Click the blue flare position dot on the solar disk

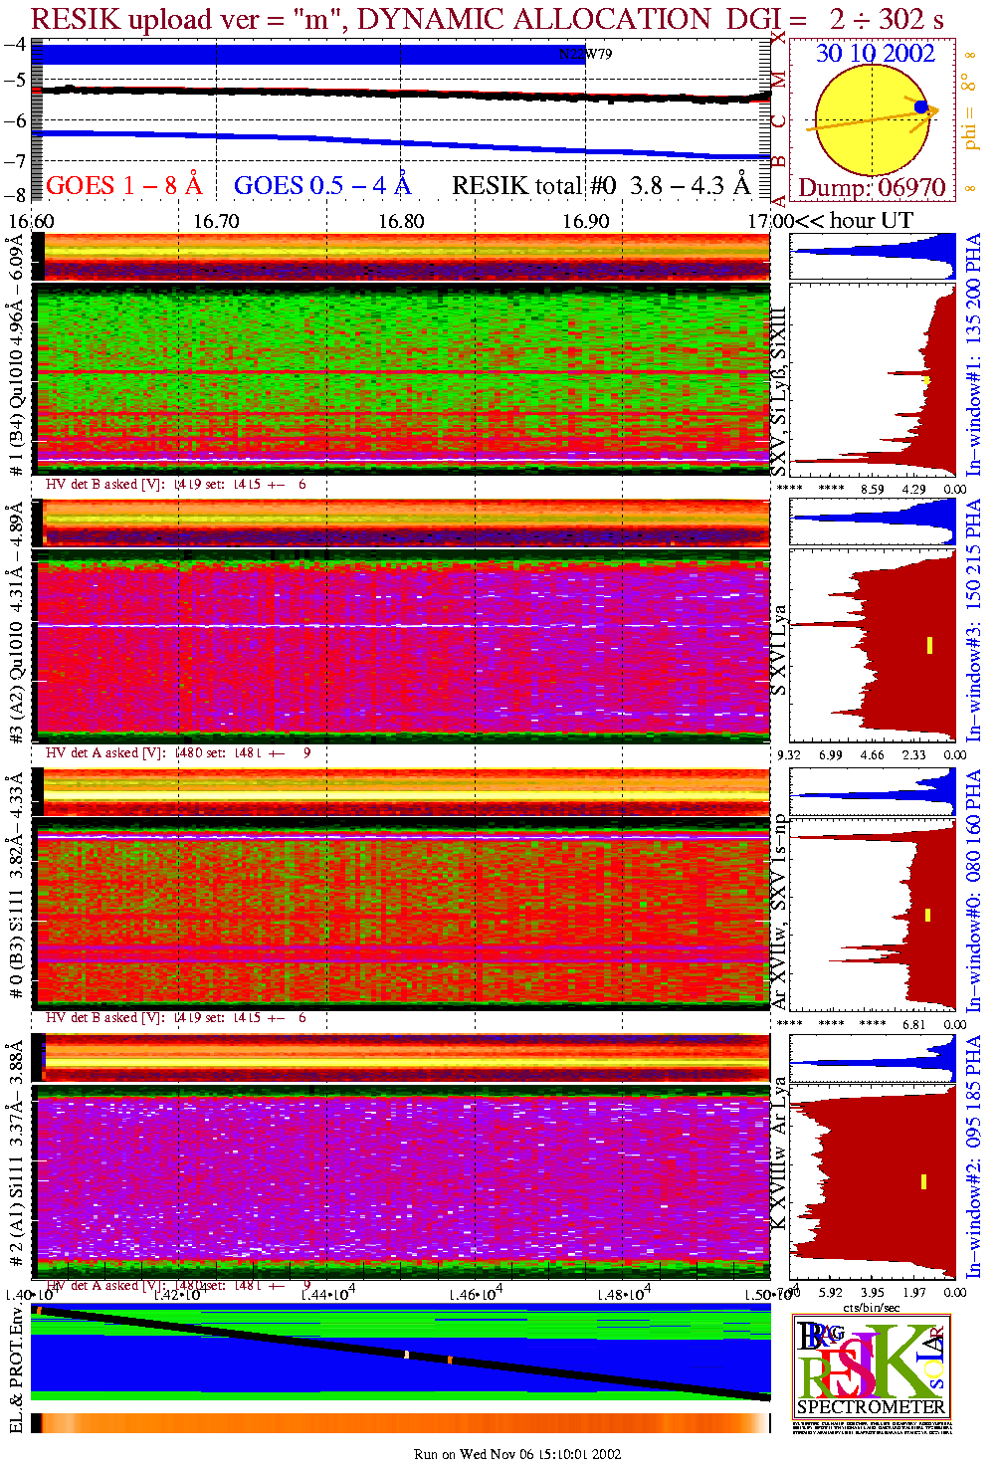(920, 106)
